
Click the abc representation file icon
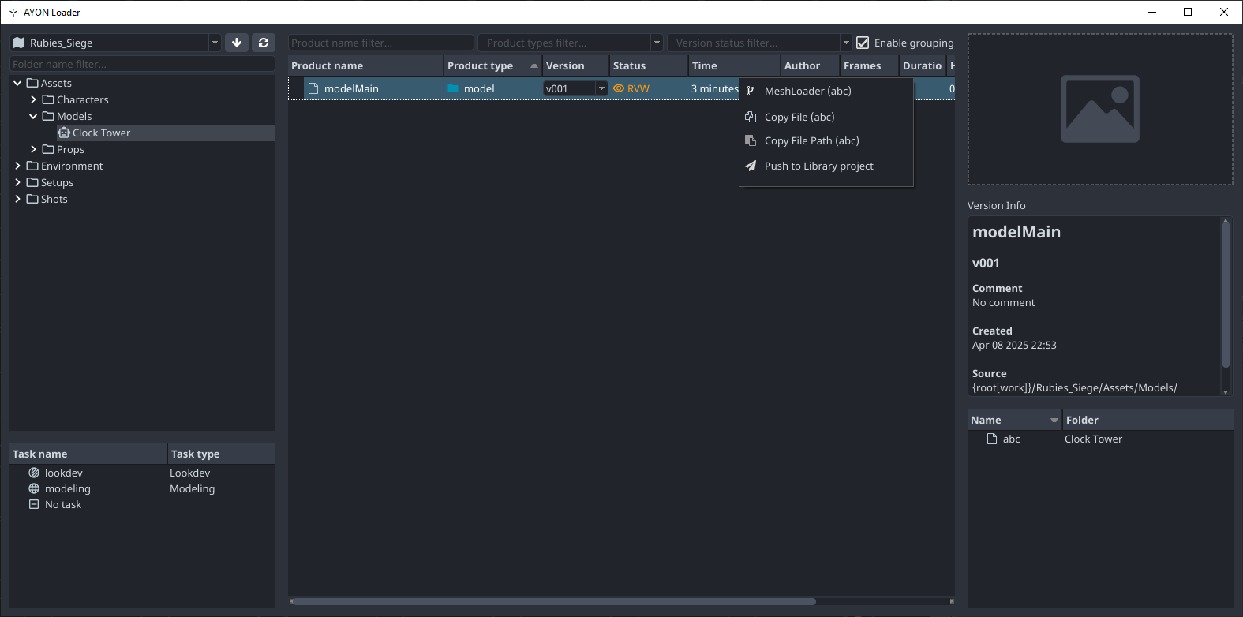(992, 439)
